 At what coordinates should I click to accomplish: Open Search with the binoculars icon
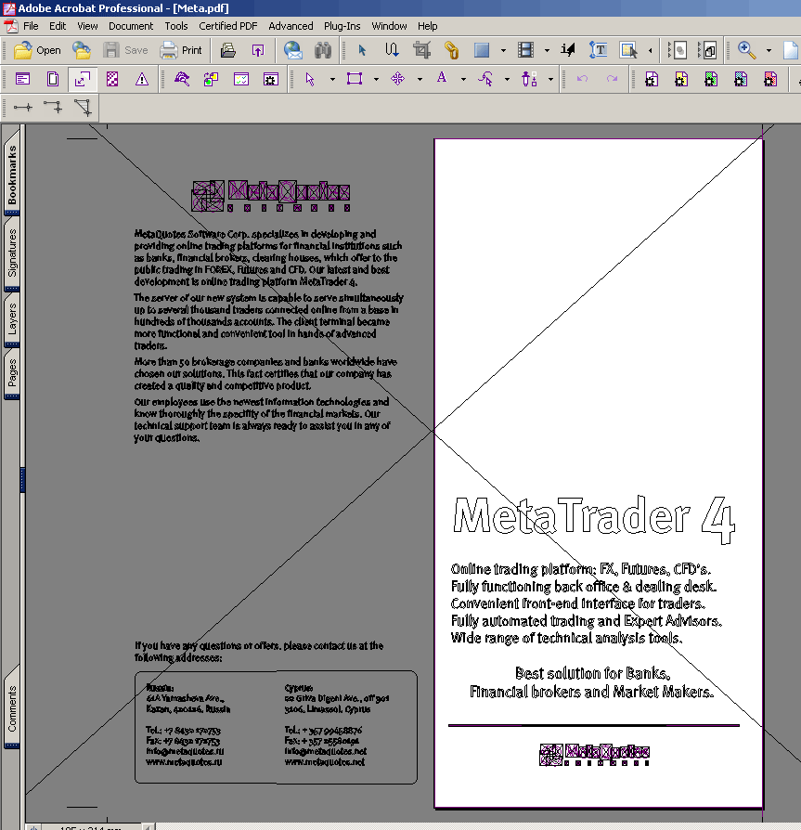coord(323,50)
